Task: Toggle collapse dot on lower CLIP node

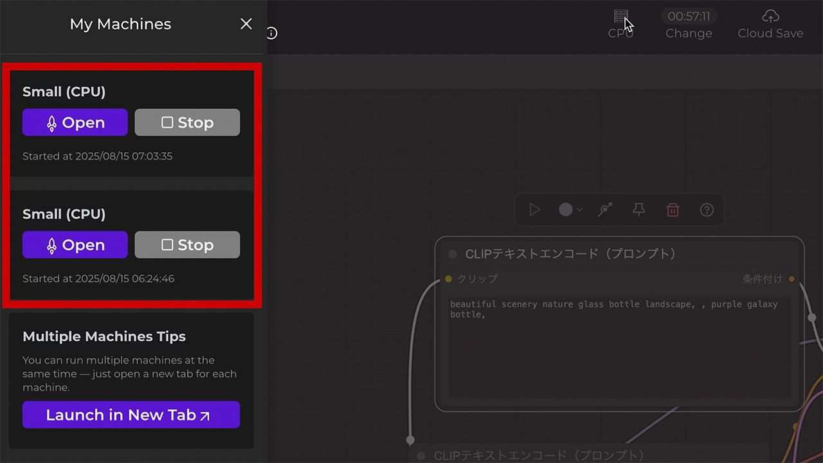Action: (x=421, y=456)
